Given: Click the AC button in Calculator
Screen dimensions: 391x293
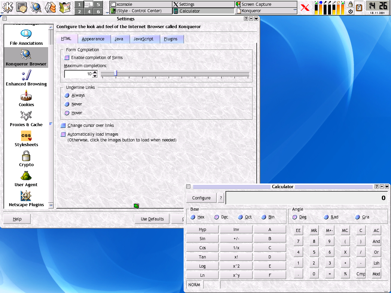Looking at the screenshot, I should [376, 231].
